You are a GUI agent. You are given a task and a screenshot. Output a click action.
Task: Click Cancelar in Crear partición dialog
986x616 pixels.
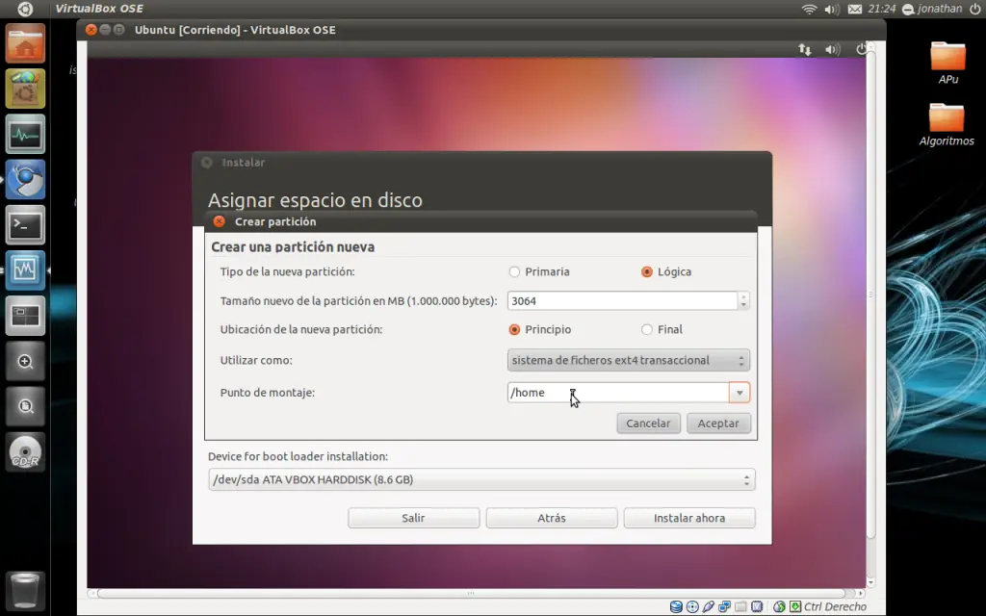648,423
